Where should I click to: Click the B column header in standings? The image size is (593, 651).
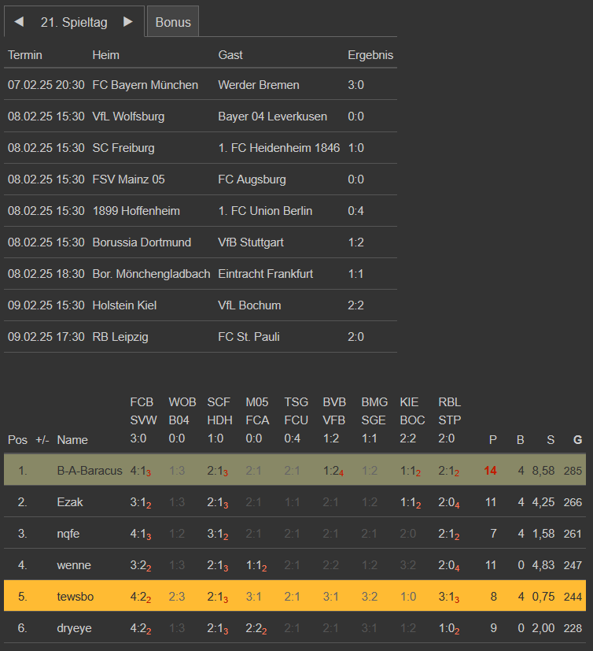[520, 440]
